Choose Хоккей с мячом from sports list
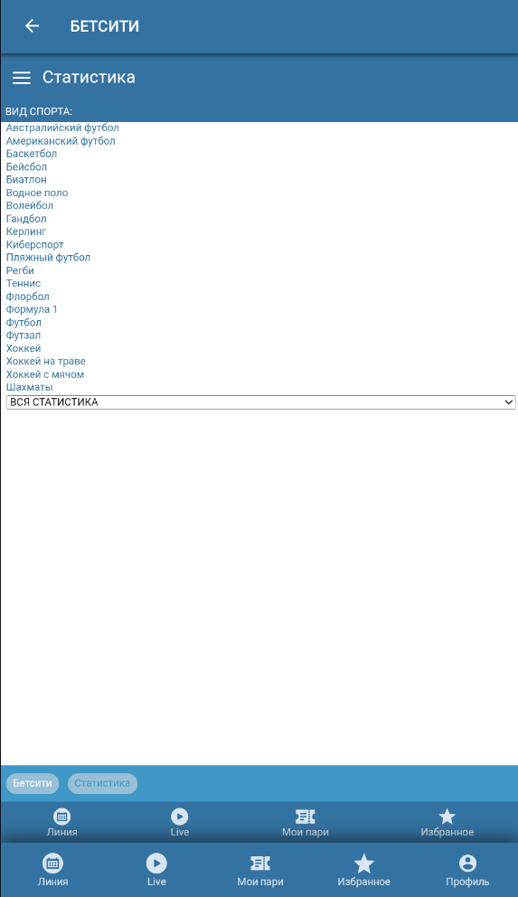This screenshot has width=518, height=897. [x=45, y=374]
